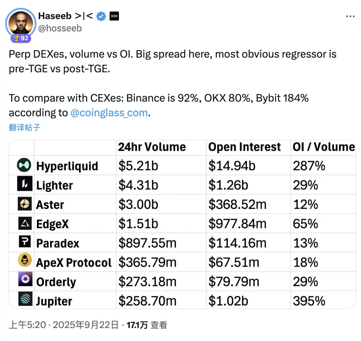Screen dimensions: 361x341
Task: Open the @coinglass_com mention link
Action: pyautogui.click(x=109, y=113)
